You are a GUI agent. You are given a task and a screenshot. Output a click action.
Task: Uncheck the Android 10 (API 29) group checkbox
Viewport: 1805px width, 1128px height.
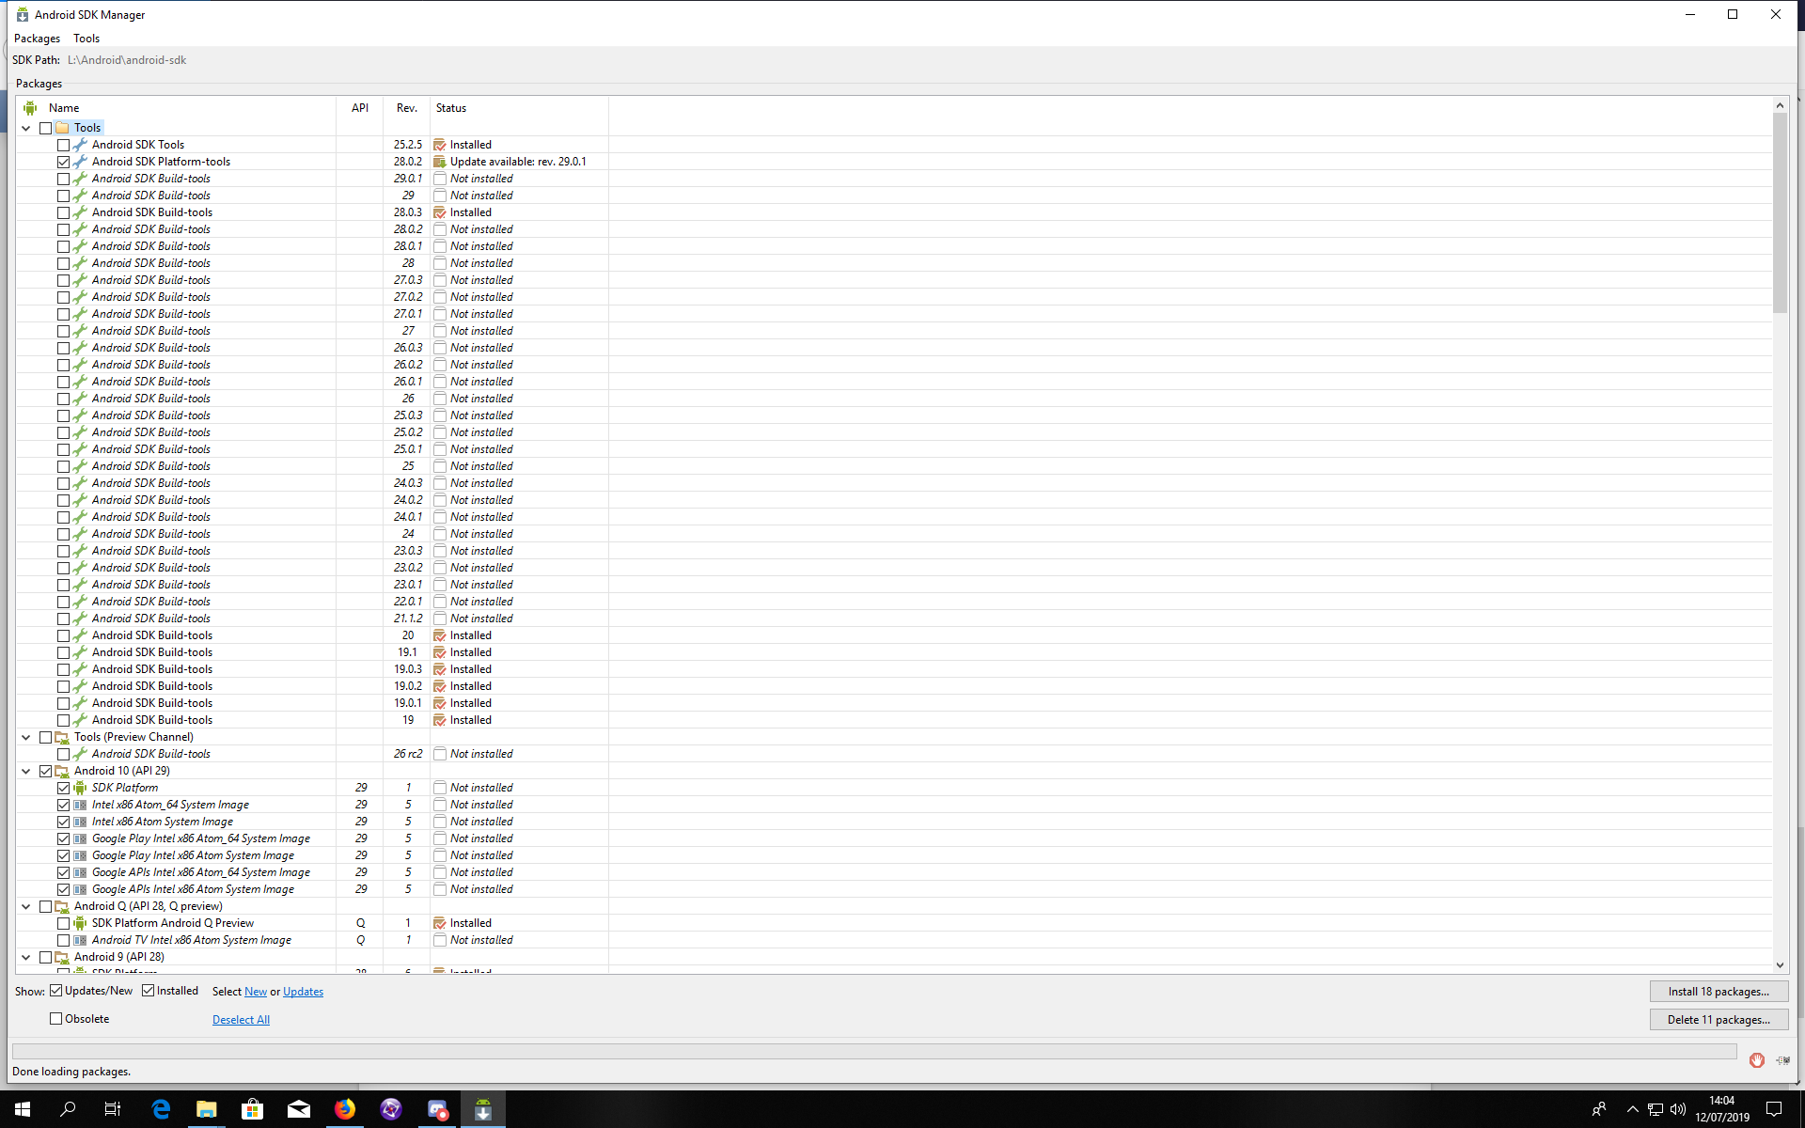[x=45, y=771]
